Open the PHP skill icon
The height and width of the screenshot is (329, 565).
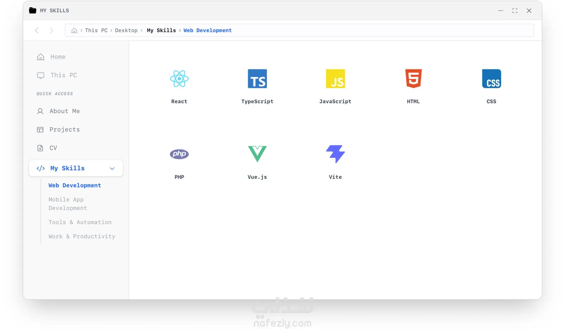[x=179, y=154]
